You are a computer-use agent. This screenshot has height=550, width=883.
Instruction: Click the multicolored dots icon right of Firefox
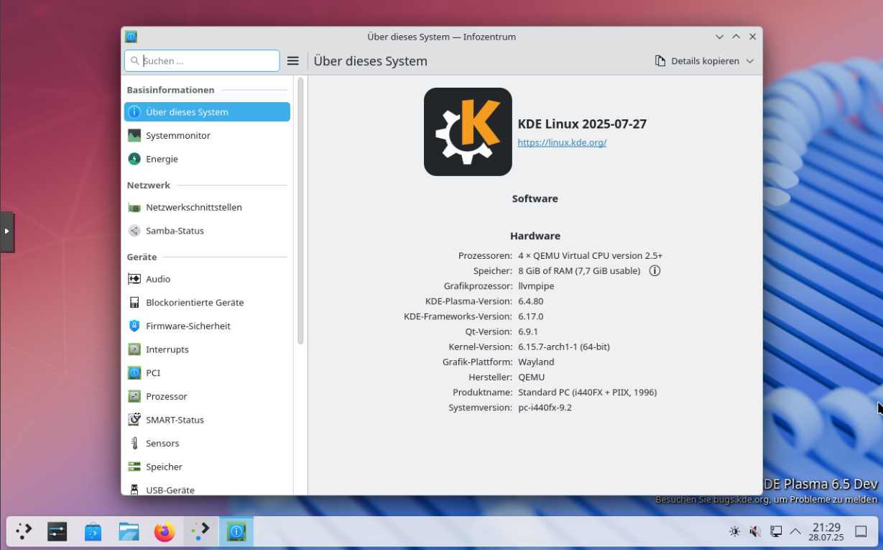click(x=200, y=531)
